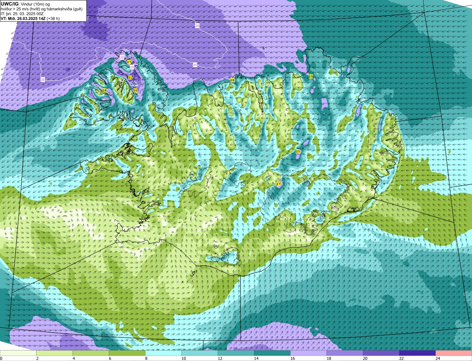Click the "6" tick label on color bar
The image size is (472, 361).
point(110,358)
